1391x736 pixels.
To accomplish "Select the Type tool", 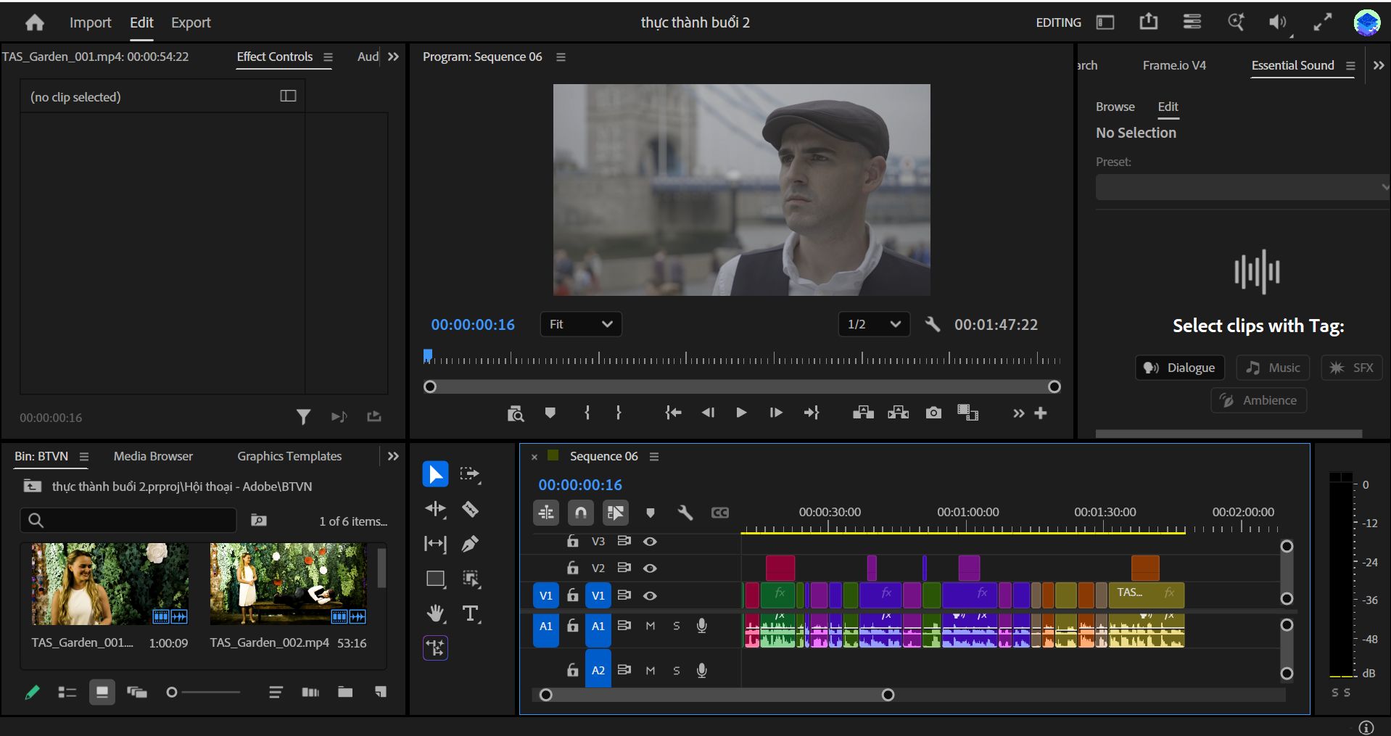I will (470, 613).
